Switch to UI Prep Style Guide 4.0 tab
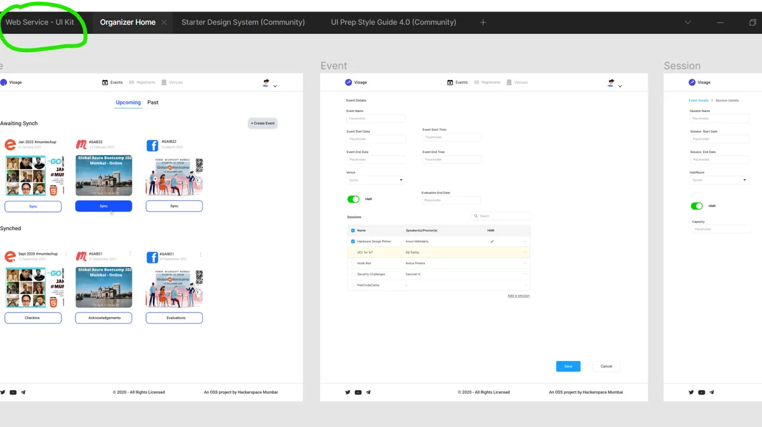 click(394, 22)
